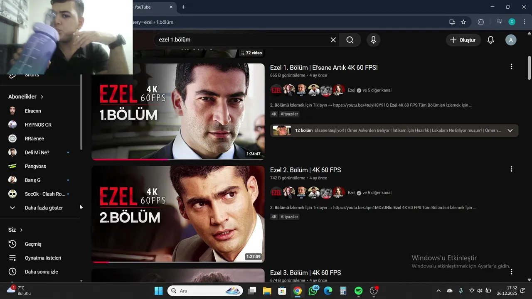Click the sidebar scrollbar thumb
The width and height of the screenshot is (532, 299).
(x=81, y=112)
